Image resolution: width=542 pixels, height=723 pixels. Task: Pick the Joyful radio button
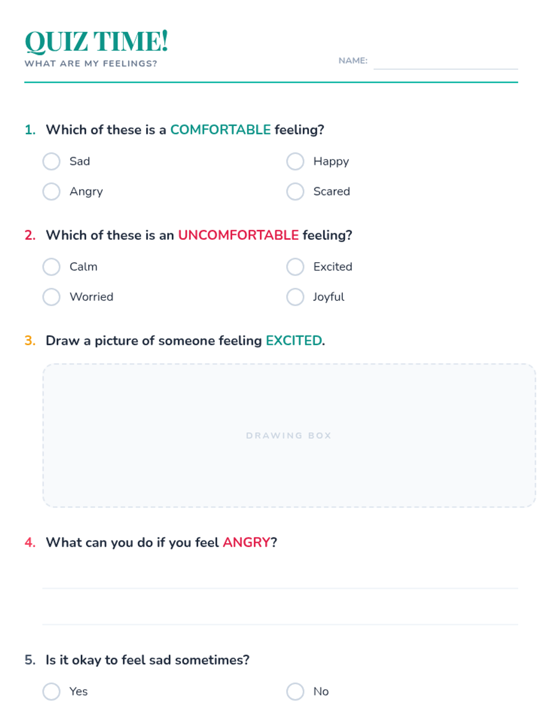coord(295,297)
